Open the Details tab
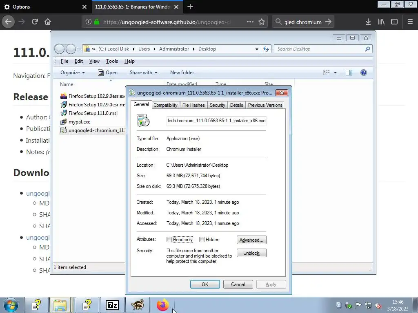The image size is (418, 313). (236, 105)
